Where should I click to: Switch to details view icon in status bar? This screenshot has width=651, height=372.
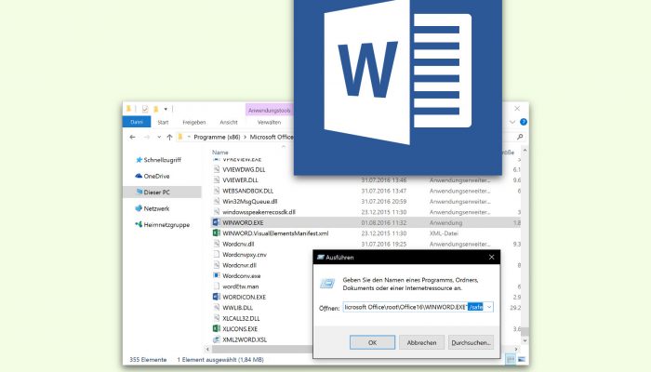click(511, 359)
